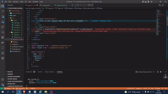Open terminal launch profile dropdown arrow
The width and height of the screenshot is (168, 94).
click(155, 72)
